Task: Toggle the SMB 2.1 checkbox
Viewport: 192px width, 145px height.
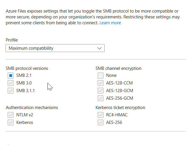Action: pos(11,75)
